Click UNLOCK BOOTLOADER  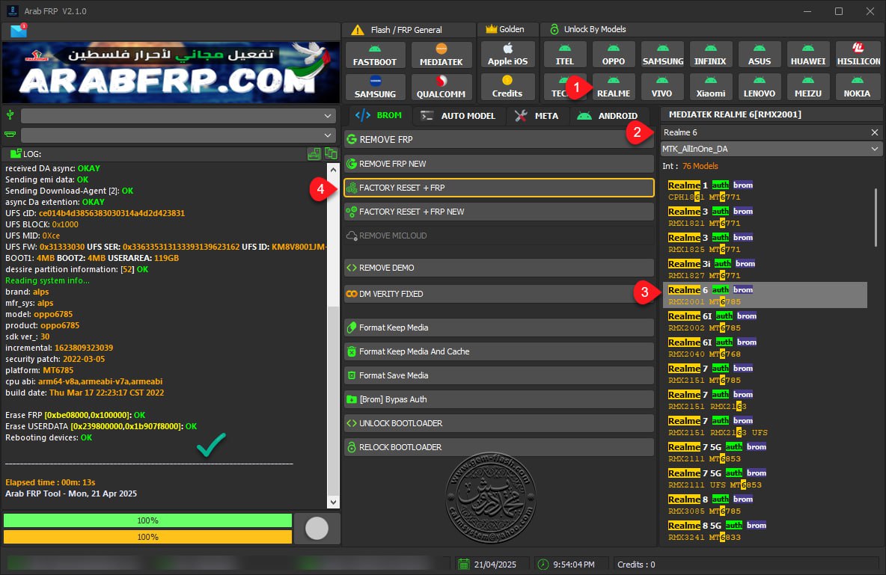pyautogui.click(x=499, y=423)
